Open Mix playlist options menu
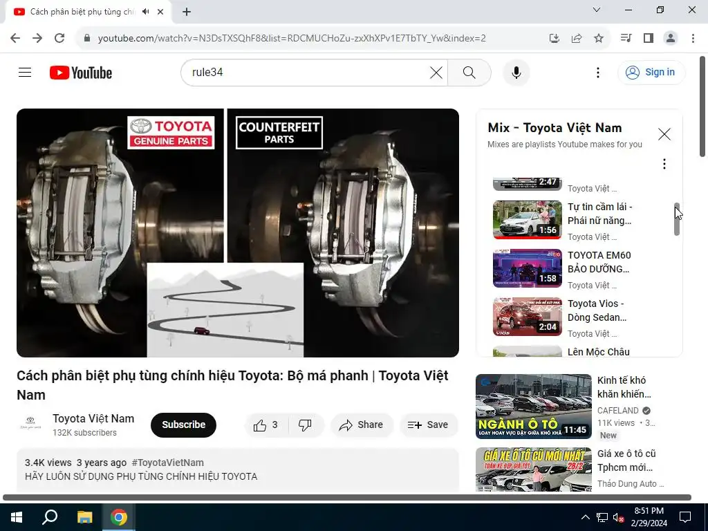This screenshot has height=531, width=708. (x=664, y=163)
